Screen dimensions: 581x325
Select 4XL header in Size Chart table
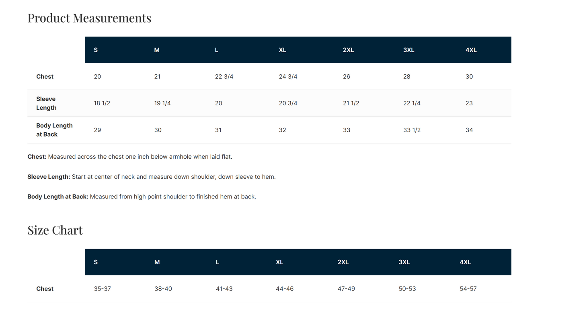point(465,262)
